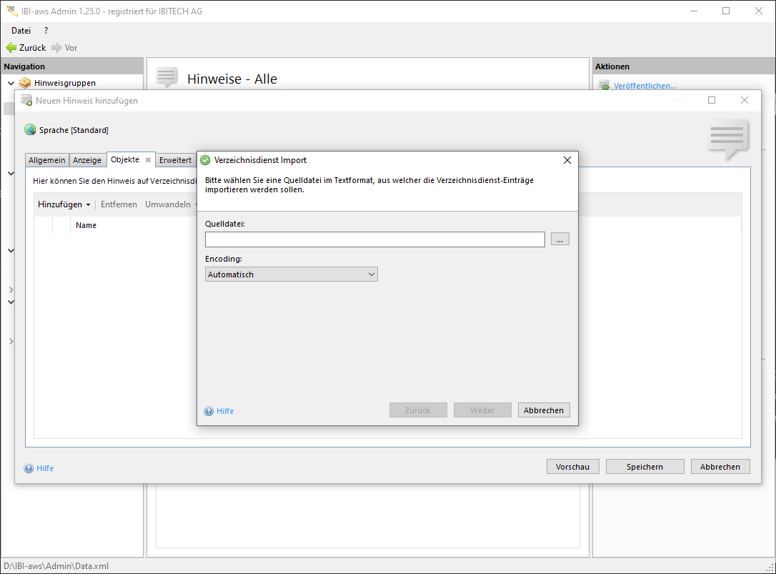Click the blue Hilfe icon in import dialog

click(x=209, y=411)
